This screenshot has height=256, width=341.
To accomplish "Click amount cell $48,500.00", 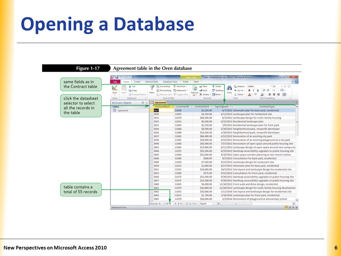I will coord(203,118).
